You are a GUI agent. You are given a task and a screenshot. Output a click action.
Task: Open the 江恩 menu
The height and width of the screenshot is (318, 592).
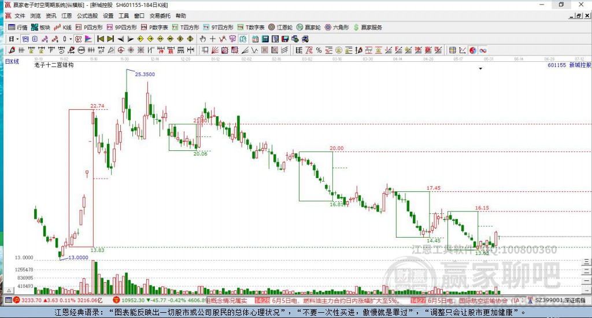66,16
